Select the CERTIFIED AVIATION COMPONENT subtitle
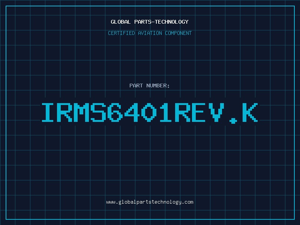300x225 pixels. point(150,33)
